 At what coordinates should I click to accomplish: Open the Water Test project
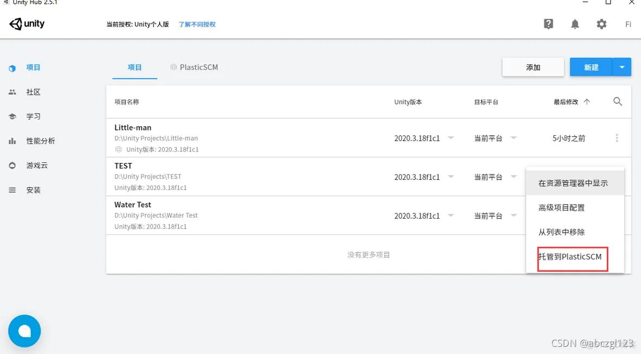point(133,205)
